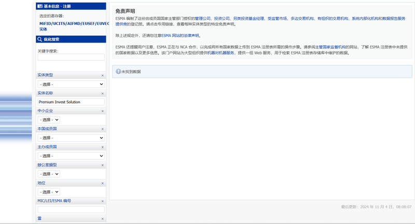
Task: Click the register icon next to 基本信息 - 注册
Action: (40, 6)
